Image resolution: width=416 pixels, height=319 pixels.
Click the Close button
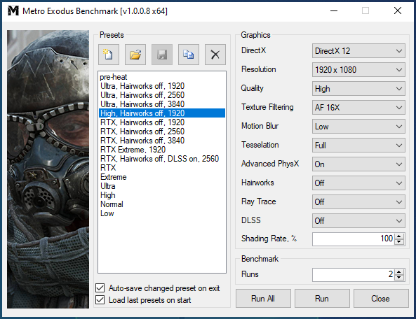pos(381,299)
